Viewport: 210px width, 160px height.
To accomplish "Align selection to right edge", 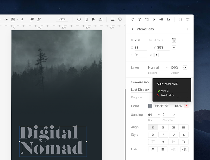I will [147, 20].
